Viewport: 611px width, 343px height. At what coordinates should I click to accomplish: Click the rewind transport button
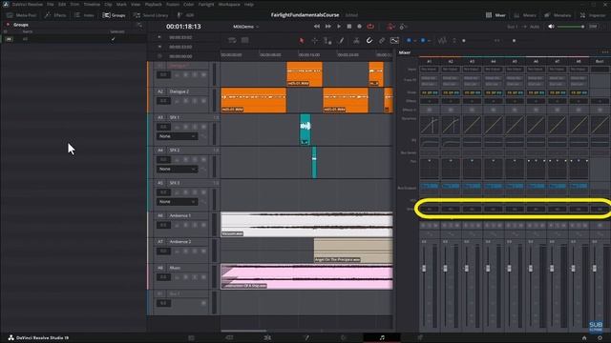317,27
